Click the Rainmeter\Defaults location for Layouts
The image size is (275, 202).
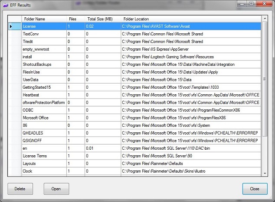click(191, 164)
